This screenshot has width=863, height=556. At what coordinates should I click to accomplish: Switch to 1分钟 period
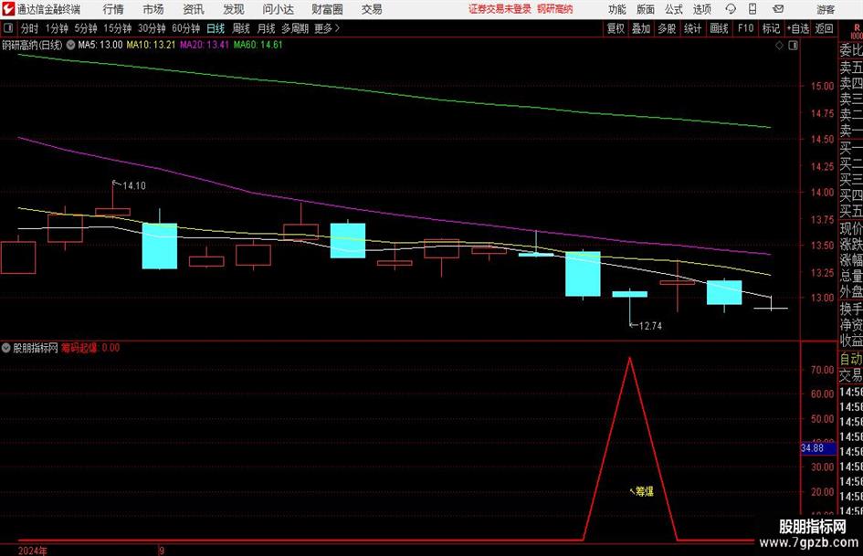pyautogui.click(x=57, y=28)
